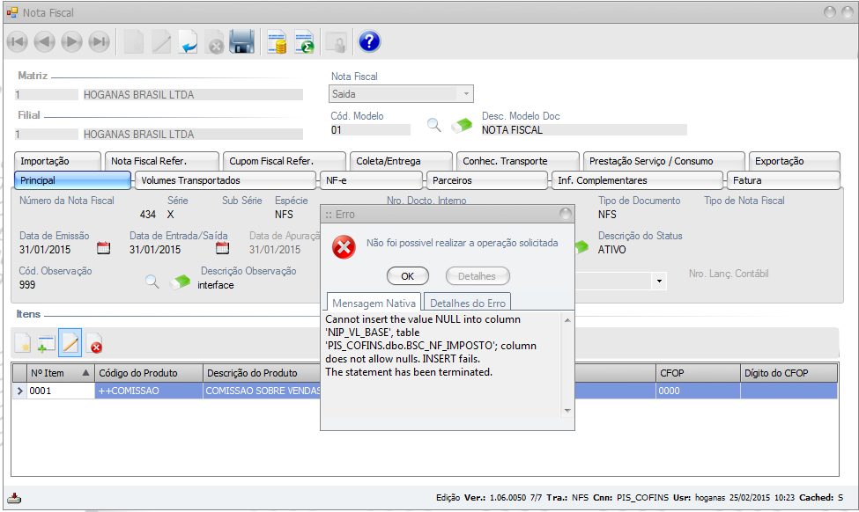Click the save floppy disk icon
Viewport: 859px width, 512px height.
[x=242, y=41]
